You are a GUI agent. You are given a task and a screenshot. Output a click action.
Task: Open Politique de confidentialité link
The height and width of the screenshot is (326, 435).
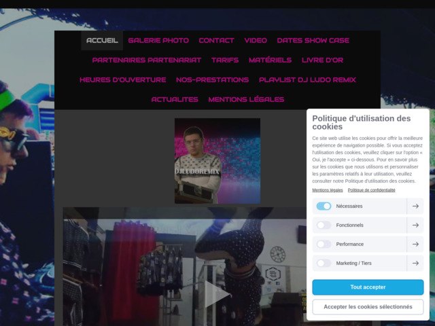tap(371, 190)
